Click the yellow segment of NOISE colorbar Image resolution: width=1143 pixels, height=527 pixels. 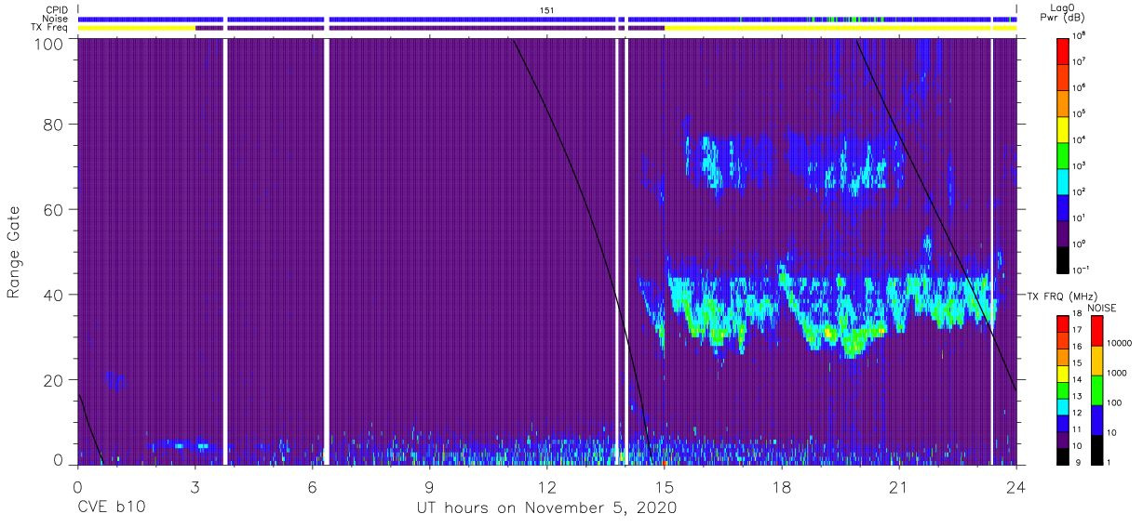(x=1097, y=361)
